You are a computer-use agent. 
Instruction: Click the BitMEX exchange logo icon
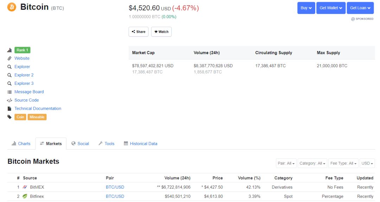pyautogui.click(x=25, y=187)
